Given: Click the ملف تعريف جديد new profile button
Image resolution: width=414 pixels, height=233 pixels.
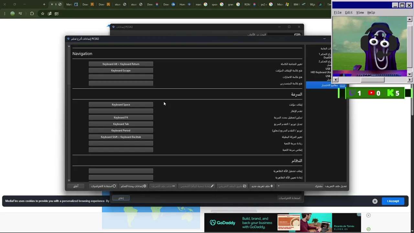Looking at the screenshot, I should click(262, 186).
